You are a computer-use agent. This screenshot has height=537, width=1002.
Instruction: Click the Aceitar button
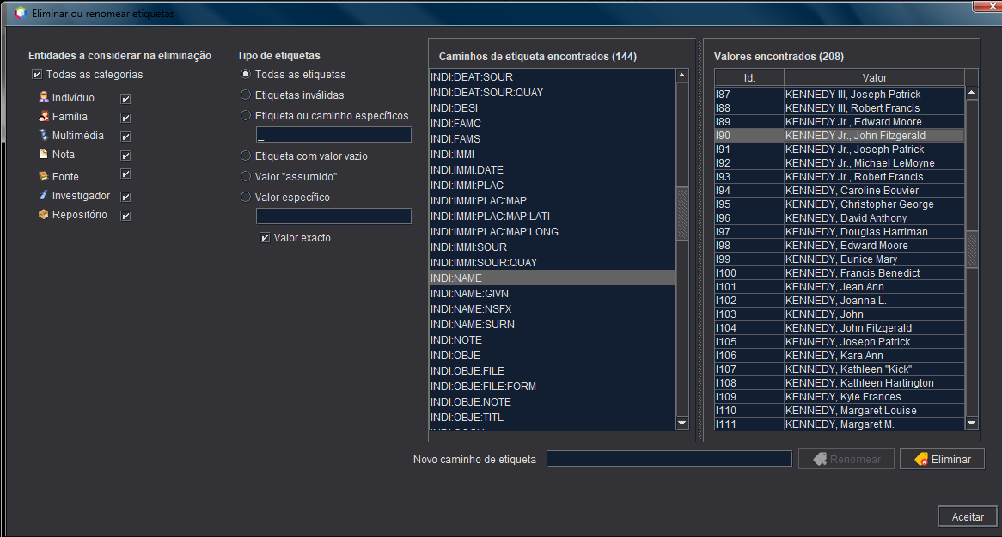click(x=968, y=517)
